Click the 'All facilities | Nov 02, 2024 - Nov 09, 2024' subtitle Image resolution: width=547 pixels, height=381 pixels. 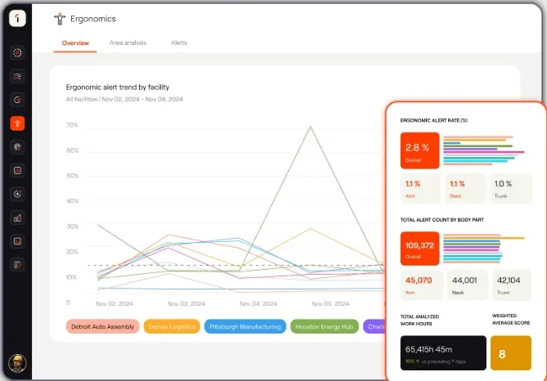click(x=124, y=99)
